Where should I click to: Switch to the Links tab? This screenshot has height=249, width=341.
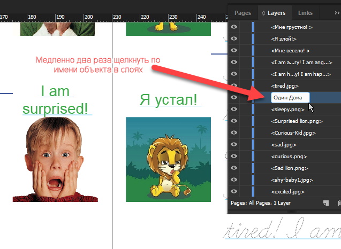coord(305,13)
